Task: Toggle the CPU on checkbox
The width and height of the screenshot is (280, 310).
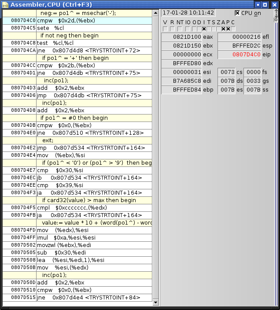Action: click(x=238, y=13)
